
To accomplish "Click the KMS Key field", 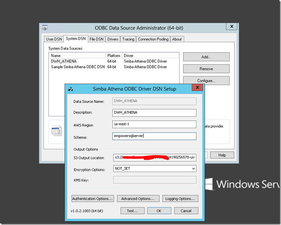I will (155, 180).
